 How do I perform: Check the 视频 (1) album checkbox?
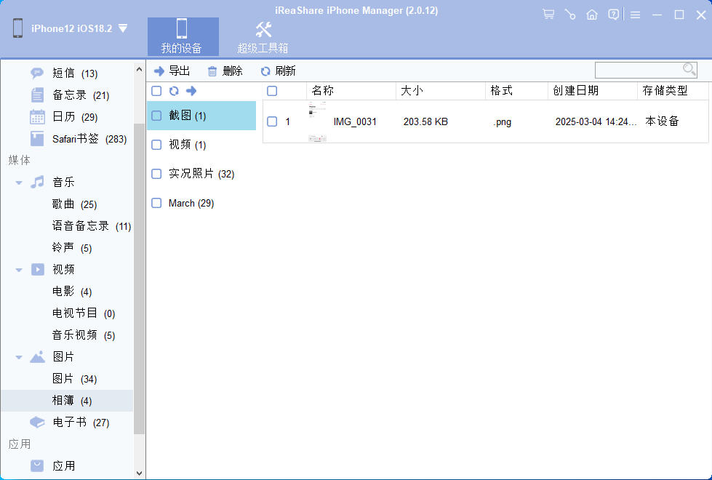156,145
